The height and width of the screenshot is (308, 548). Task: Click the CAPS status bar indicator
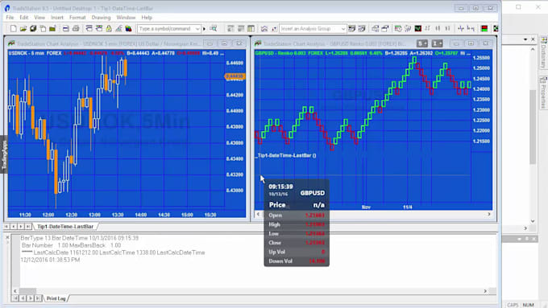click(x=513, y=305)
